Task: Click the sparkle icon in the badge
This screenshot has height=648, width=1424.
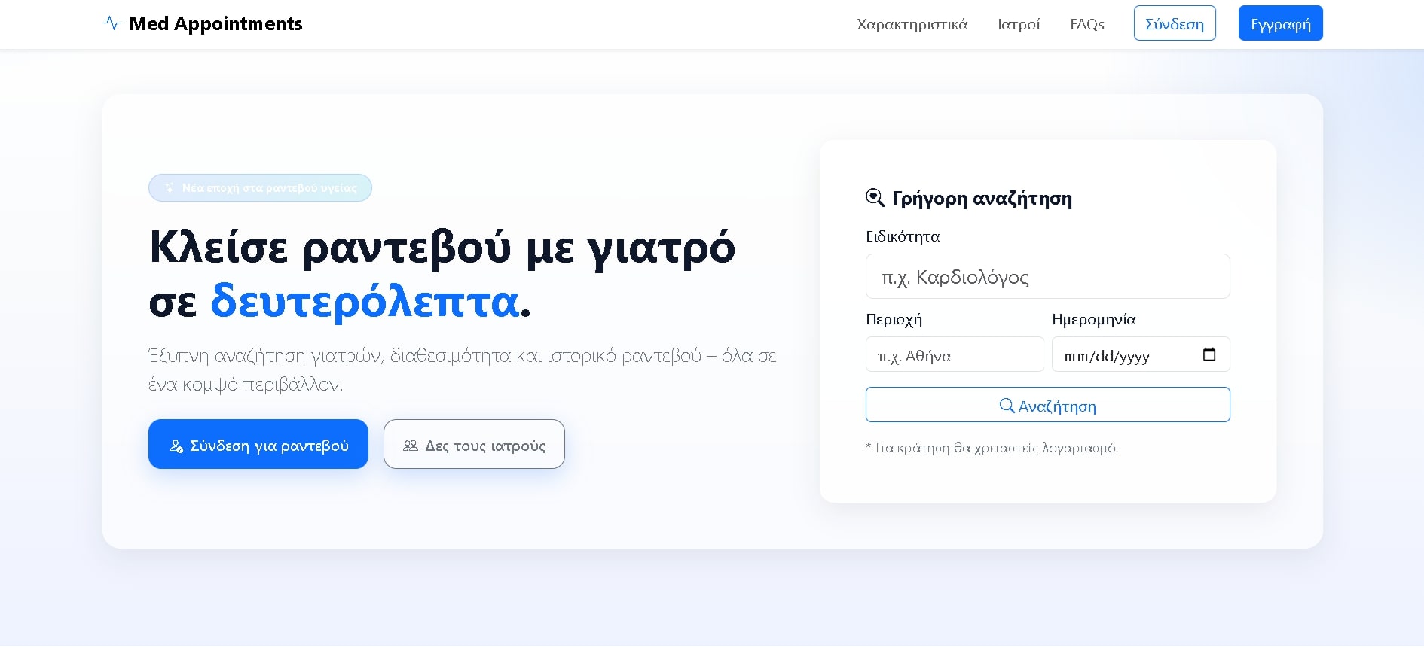Action: pyautogui.click(x=169, y=188)
